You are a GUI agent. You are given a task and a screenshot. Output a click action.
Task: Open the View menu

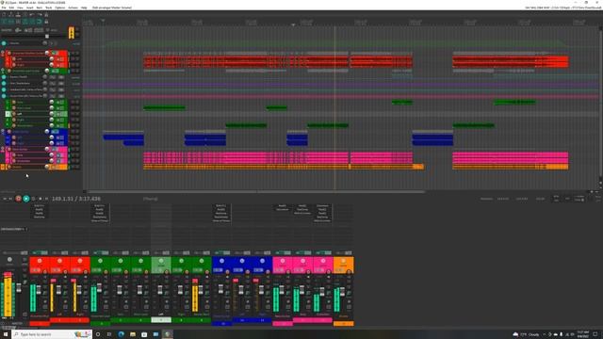[20, 8]
